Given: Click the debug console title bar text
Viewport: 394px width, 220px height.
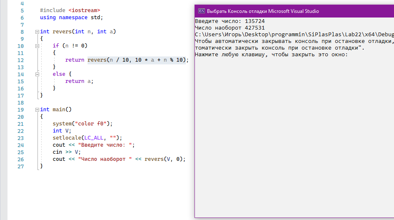Looking at the screenshot, I should click(263, 11).
